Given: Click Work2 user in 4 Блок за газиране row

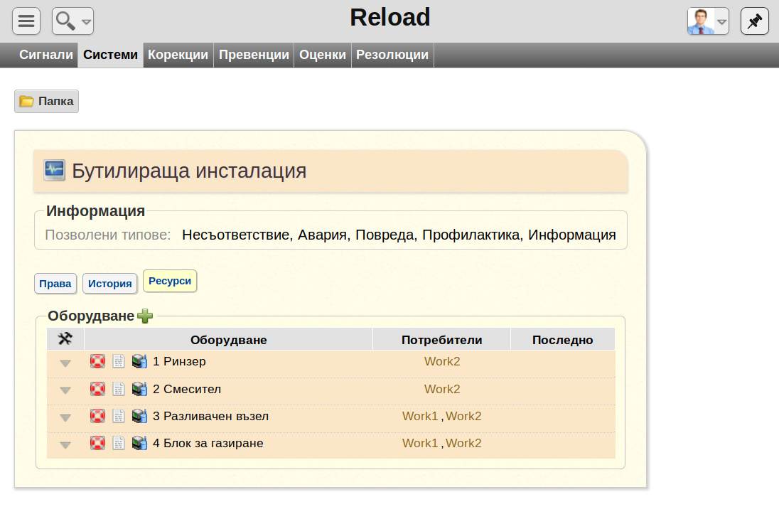Looking at the screenshot, I should pos(463,443).
